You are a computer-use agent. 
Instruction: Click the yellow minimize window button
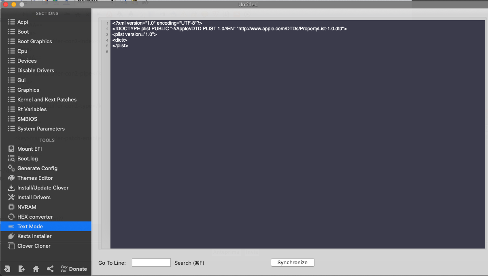(14, 4)
